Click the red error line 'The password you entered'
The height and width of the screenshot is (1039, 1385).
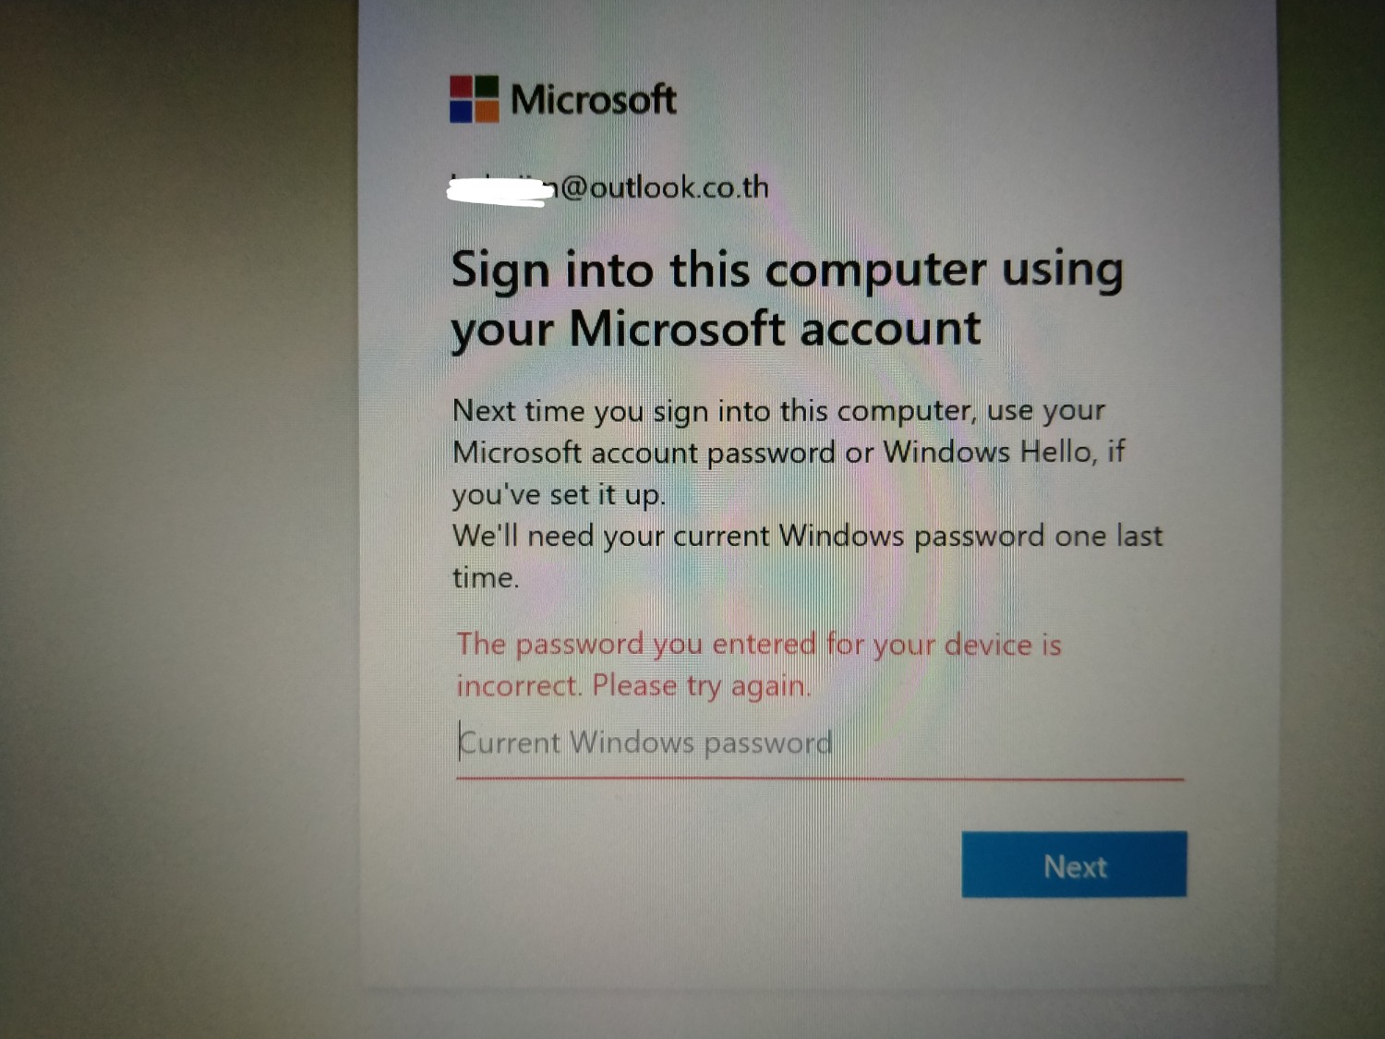(x=759, y=644)
